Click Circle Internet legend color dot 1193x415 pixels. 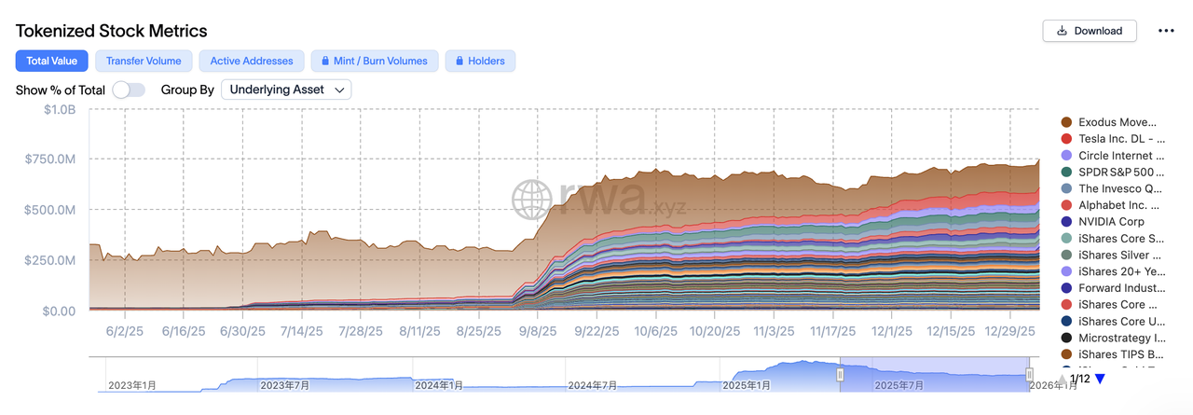[x=1066, y=156]
